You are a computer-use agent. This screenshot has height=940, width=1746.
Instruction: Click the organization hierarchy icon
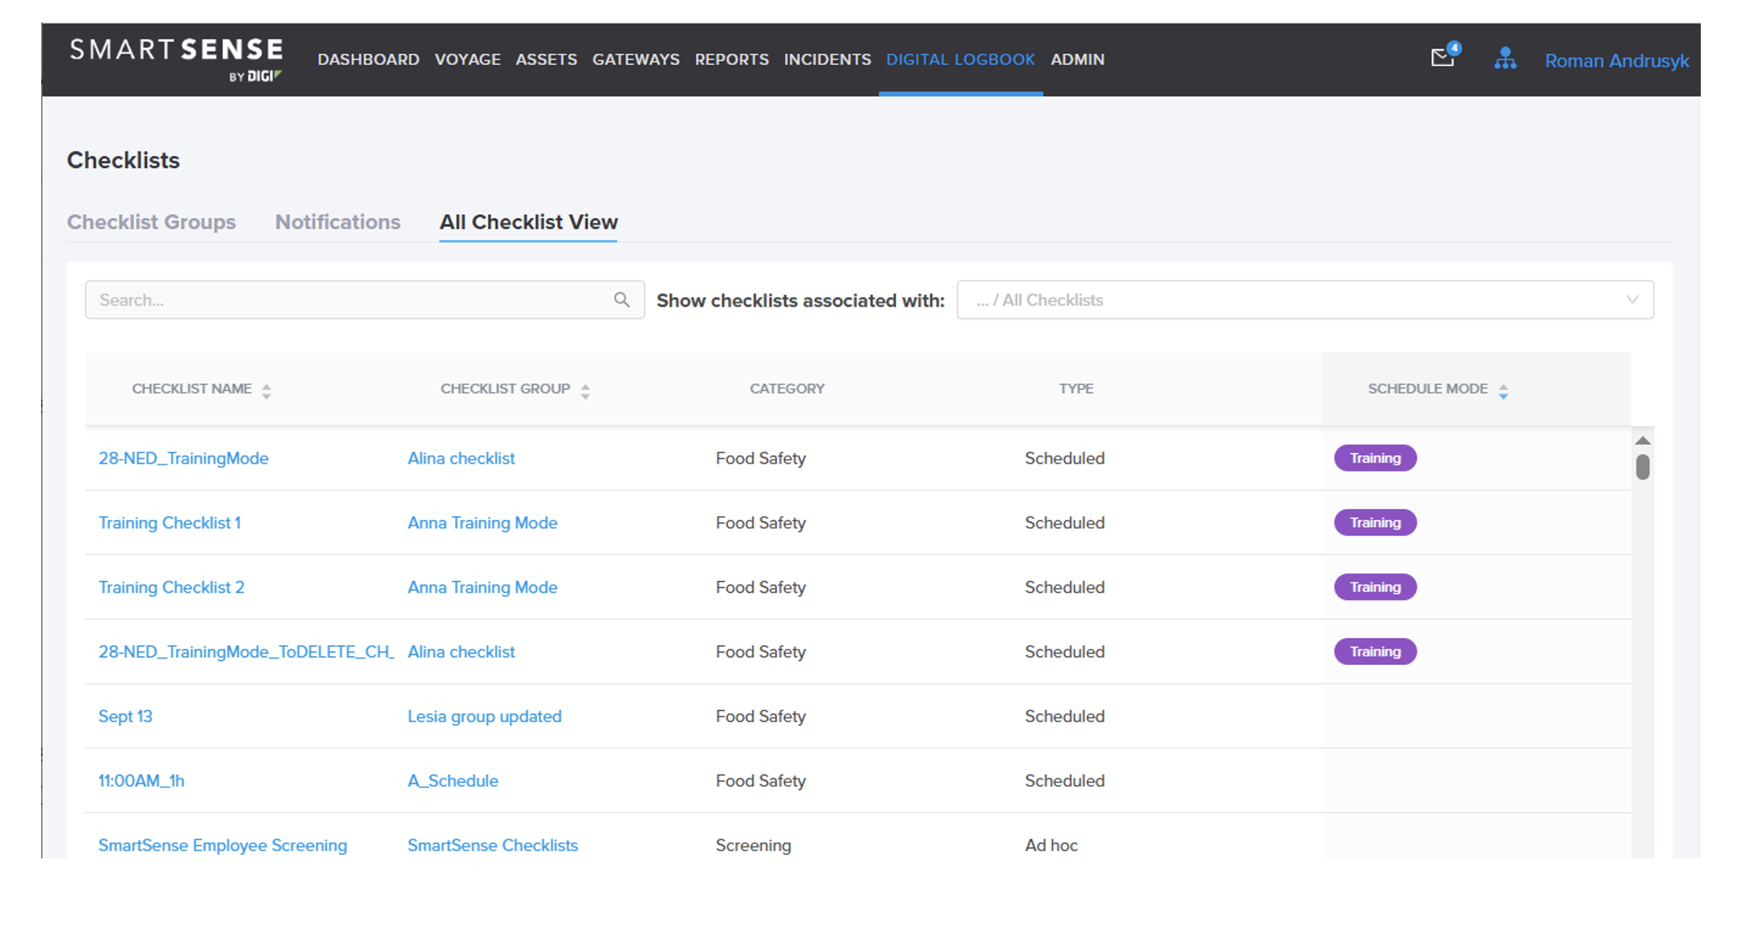click(x=1505, y=59)
